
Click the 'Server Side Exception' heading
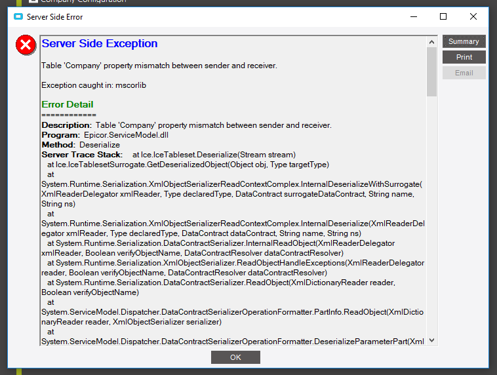point(100,43)
